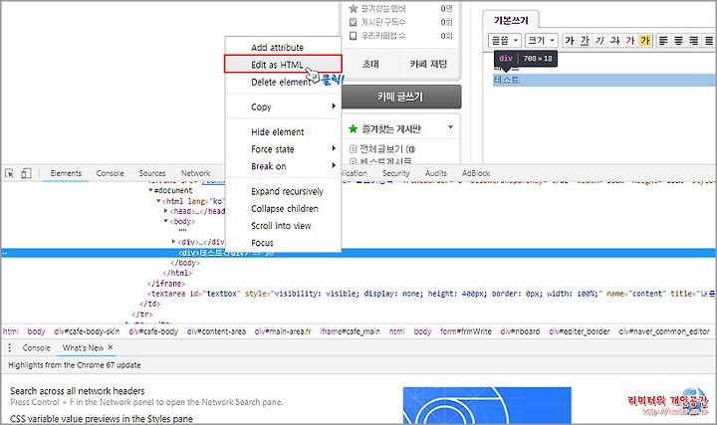Open the drawer three-dot menu icon
This screenshot has height=425, width=717.
coord(9,347)
